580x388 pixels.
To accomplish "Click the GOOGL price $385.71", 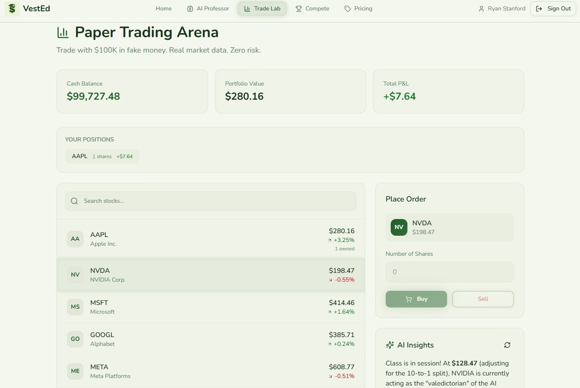I will (x=341, y=335).
